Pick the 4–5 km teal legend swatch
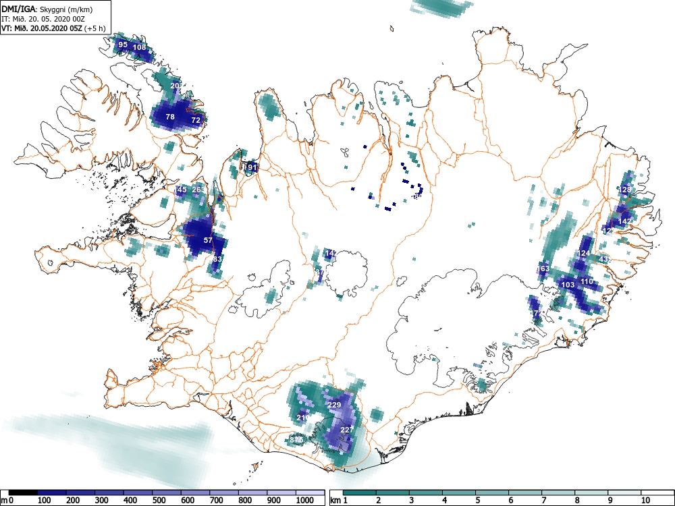The image size is (675, 506). 459,493
